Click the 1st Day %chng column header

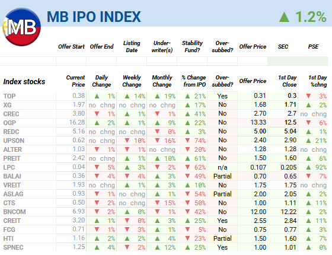(x=317, y=81)
